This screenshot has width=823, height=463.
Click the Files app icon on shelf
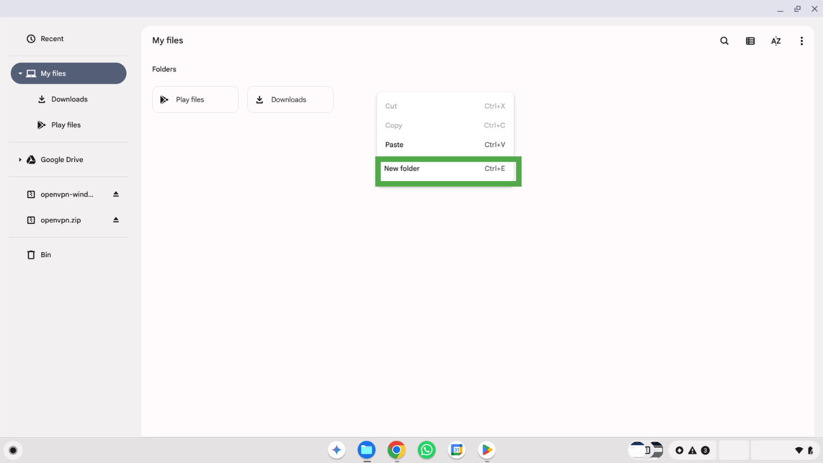point(367,450)
